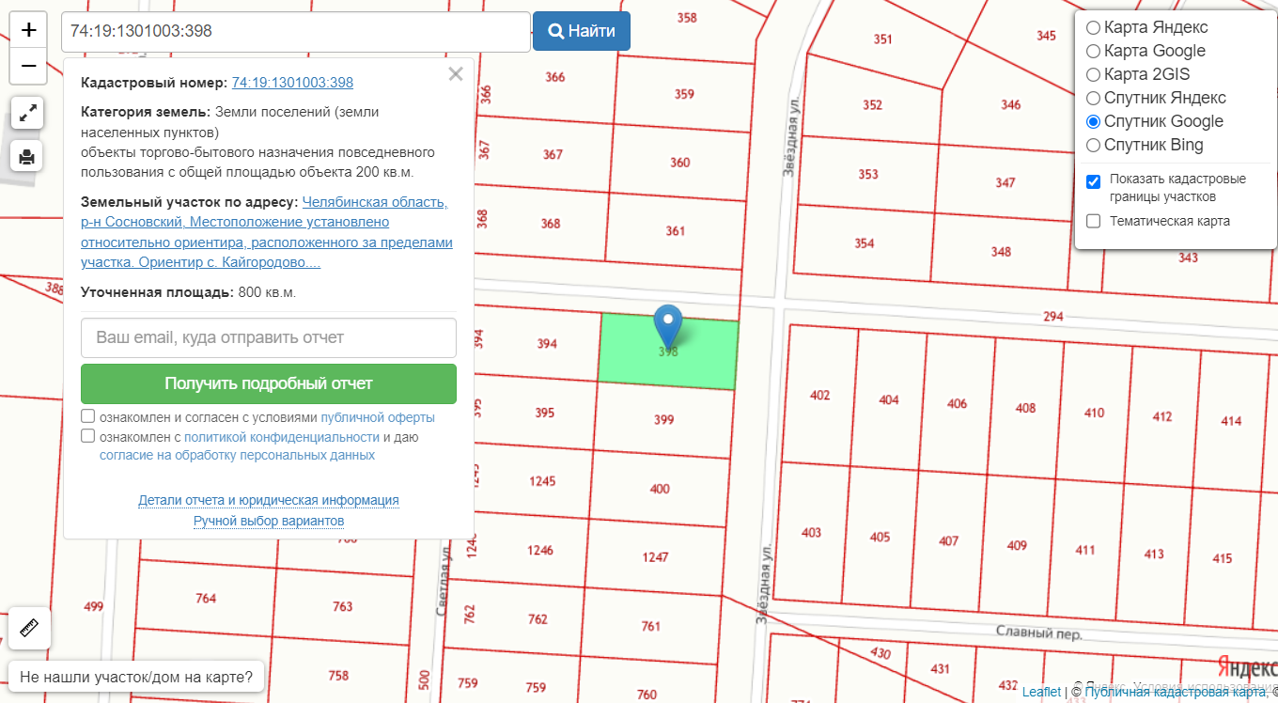The image size is (1278, 703).
Task: Click the Славный пер. street label
Action: point(1039,634)
